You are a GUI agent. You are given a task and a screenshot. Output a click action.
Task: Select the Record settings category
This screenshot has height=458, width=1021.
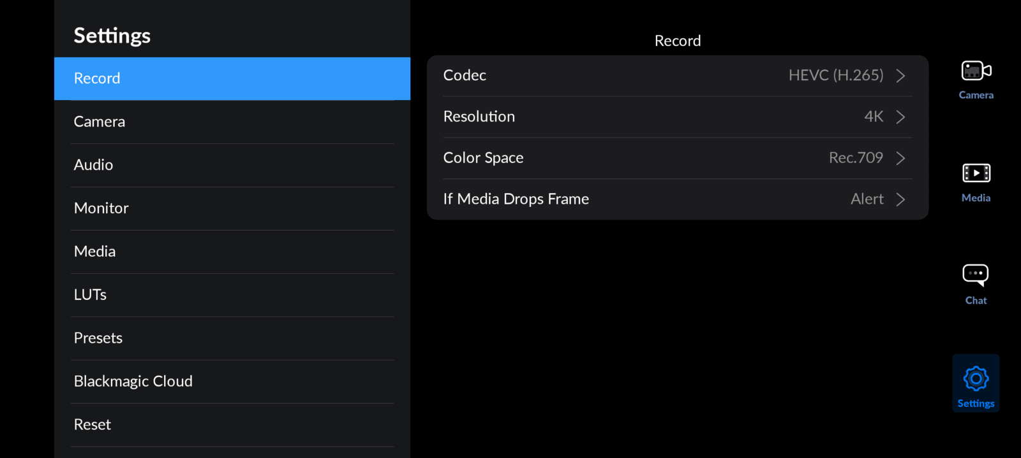[232, 78]
